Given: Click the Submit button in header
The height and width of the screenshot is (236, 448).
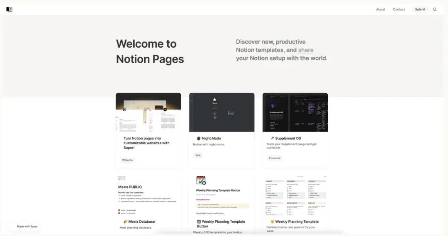Looking at the screenshot, I should 420,10.
